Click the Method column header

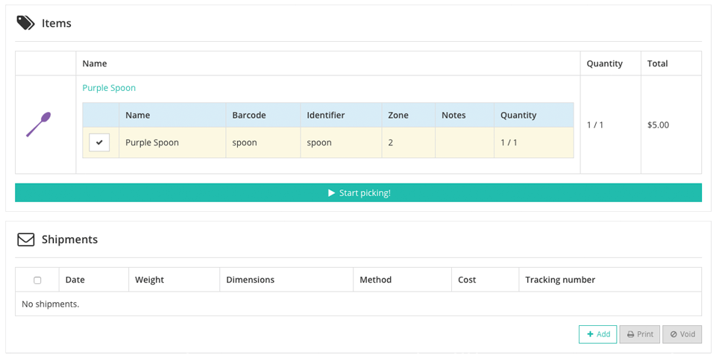(x=402, y=280)
